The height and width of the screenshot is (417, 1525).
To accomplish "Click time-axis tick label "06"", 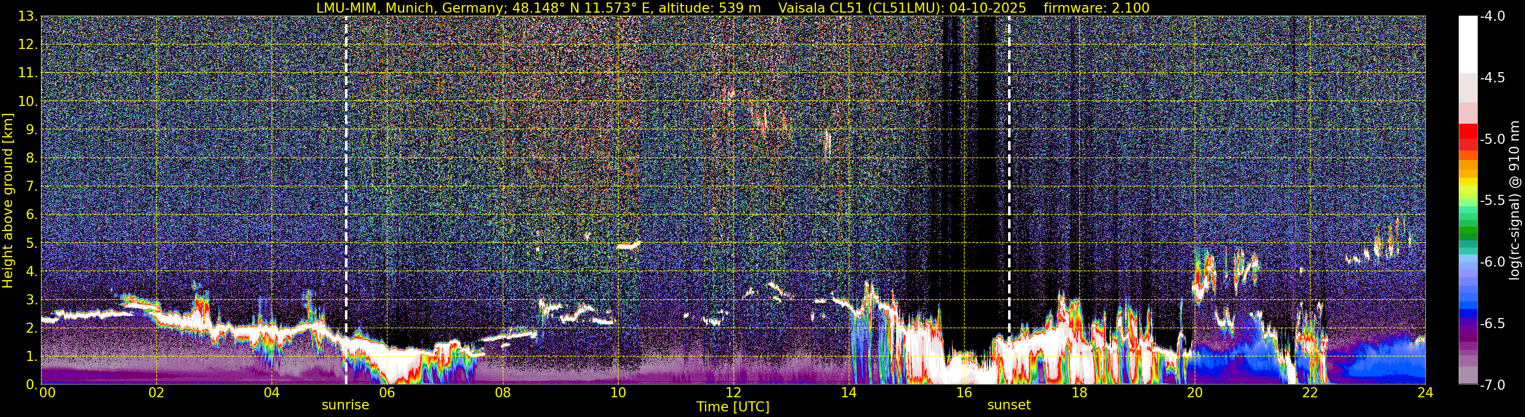I will click(x=386, y=393).
